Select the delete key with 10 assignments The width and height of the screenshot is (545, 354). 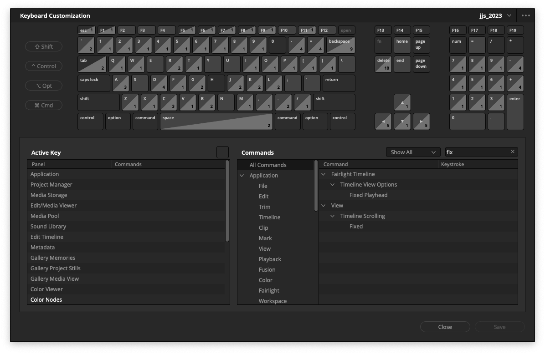383,64
